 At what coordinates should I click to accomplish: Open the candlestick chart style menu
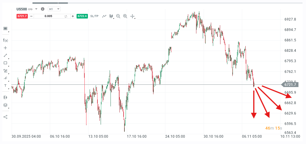click(x=111, y=16)
